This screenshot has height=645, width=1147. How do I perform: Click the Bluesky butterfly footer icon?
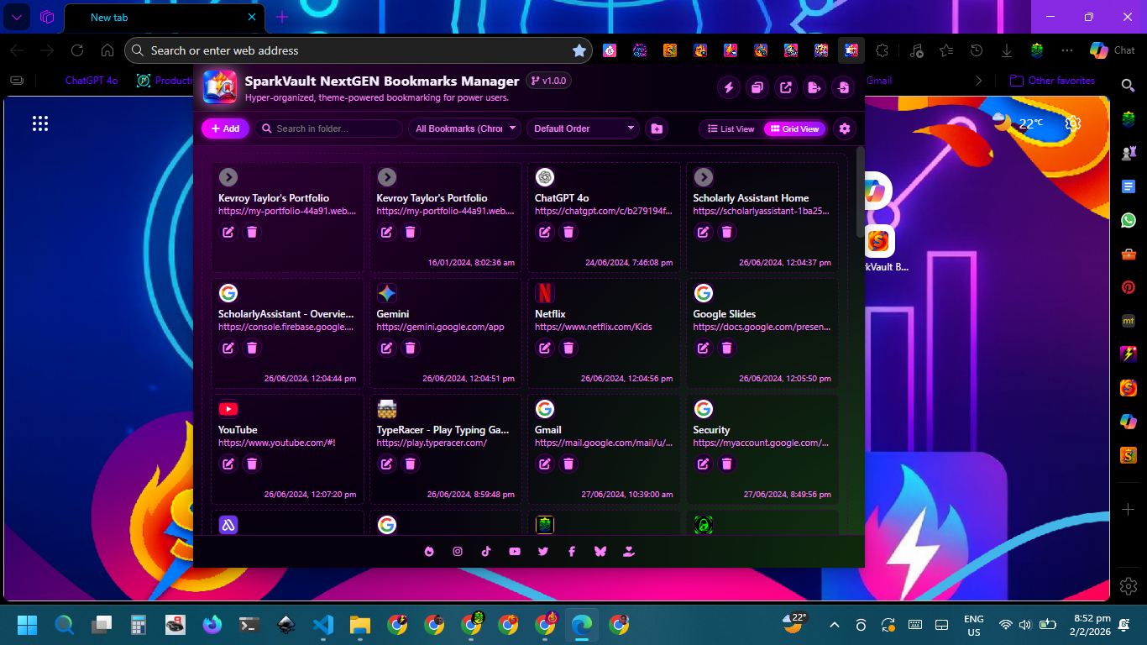[600, 552]
